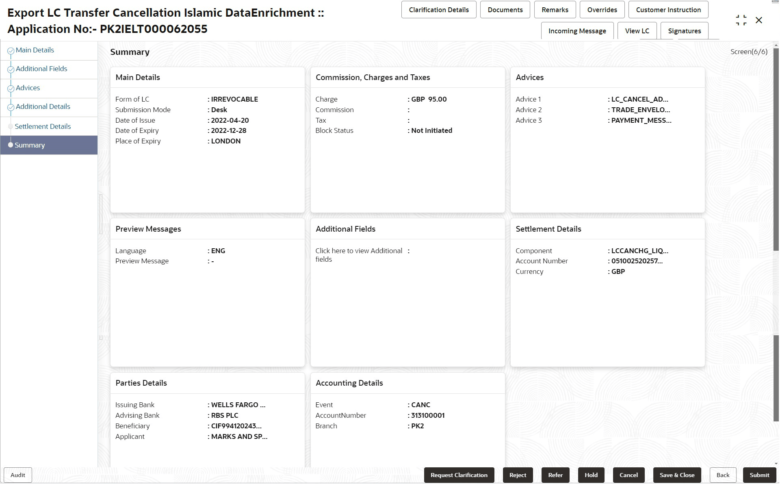The height and width of the screenshot is (484, 780).
Task: Open the Clarification Details tab
Action: 439,10
